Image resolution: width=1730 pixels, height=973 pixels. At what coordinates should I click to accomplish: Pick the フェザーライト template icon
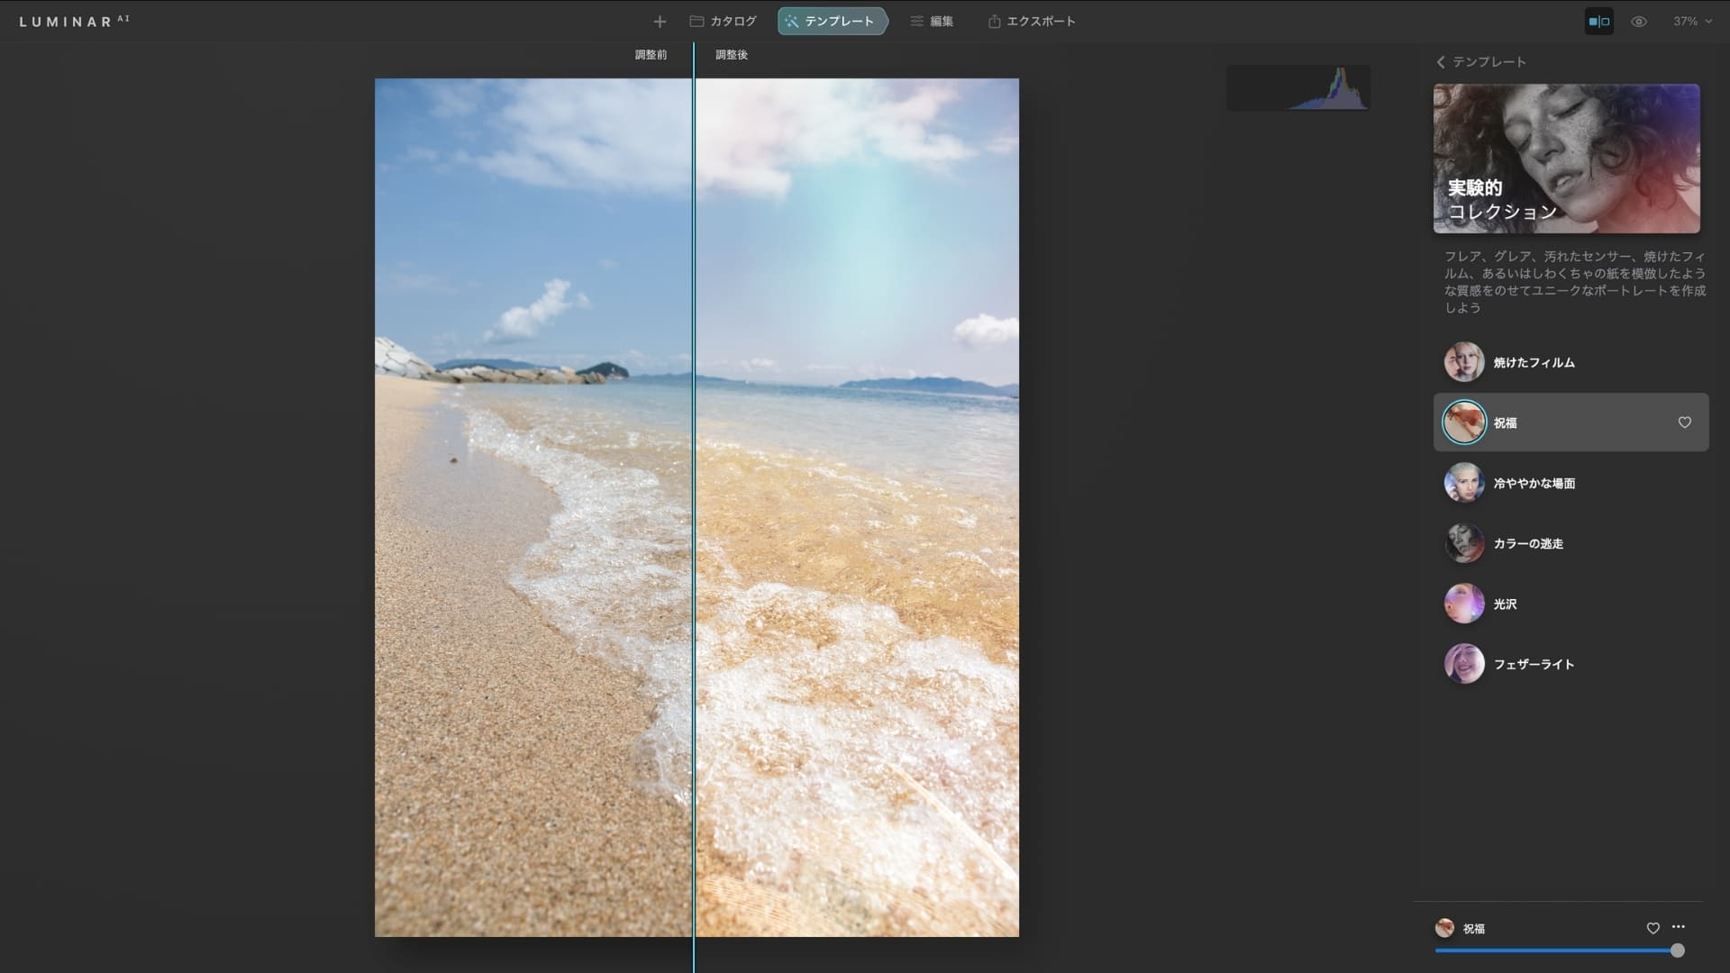click(1463, 664)
